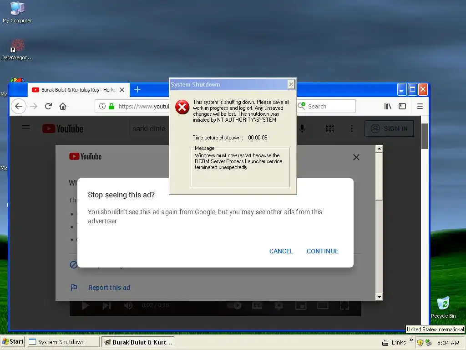Open My Computer desktop icon
The height and width of the screenshot is (350, 466).
tap(17, 12)
